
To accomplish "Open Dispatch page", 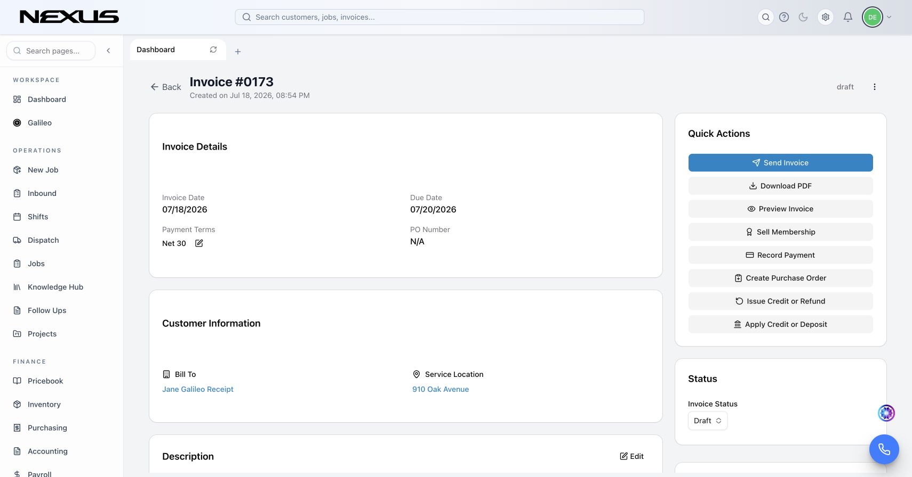I will [43, 240].
